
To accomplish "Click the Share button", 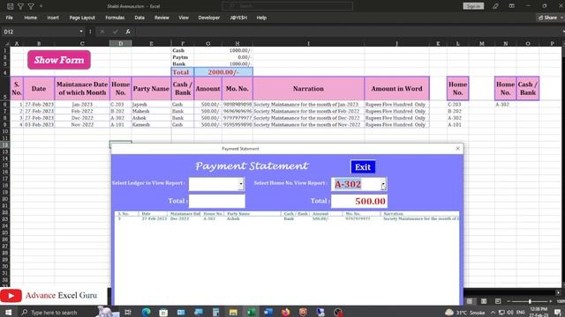I will tap(547, 18).
